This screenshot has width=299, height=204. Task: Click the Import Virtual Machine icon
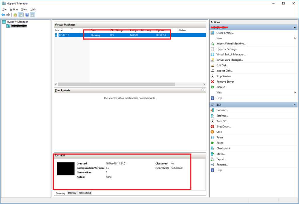[x=213, y=43]
